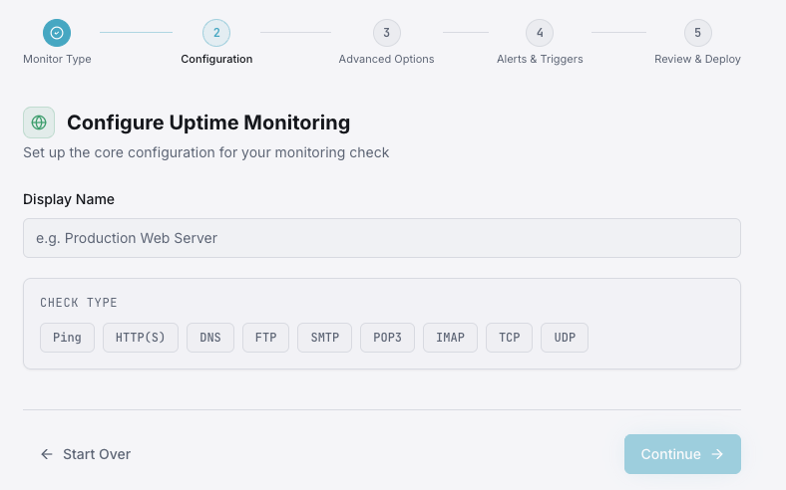Pick the TCP check type
This screenshot has height=490, width=786.
(509, 338)
